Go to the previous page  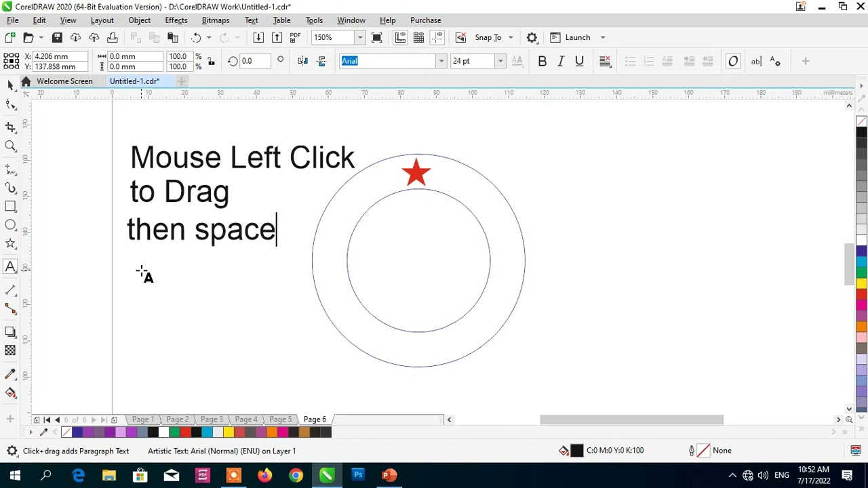click(57, 420)
